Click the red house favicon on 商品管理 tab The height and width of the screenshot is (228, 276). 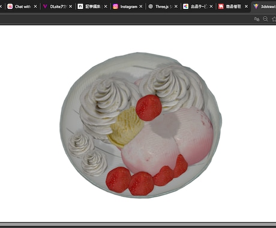221,7
